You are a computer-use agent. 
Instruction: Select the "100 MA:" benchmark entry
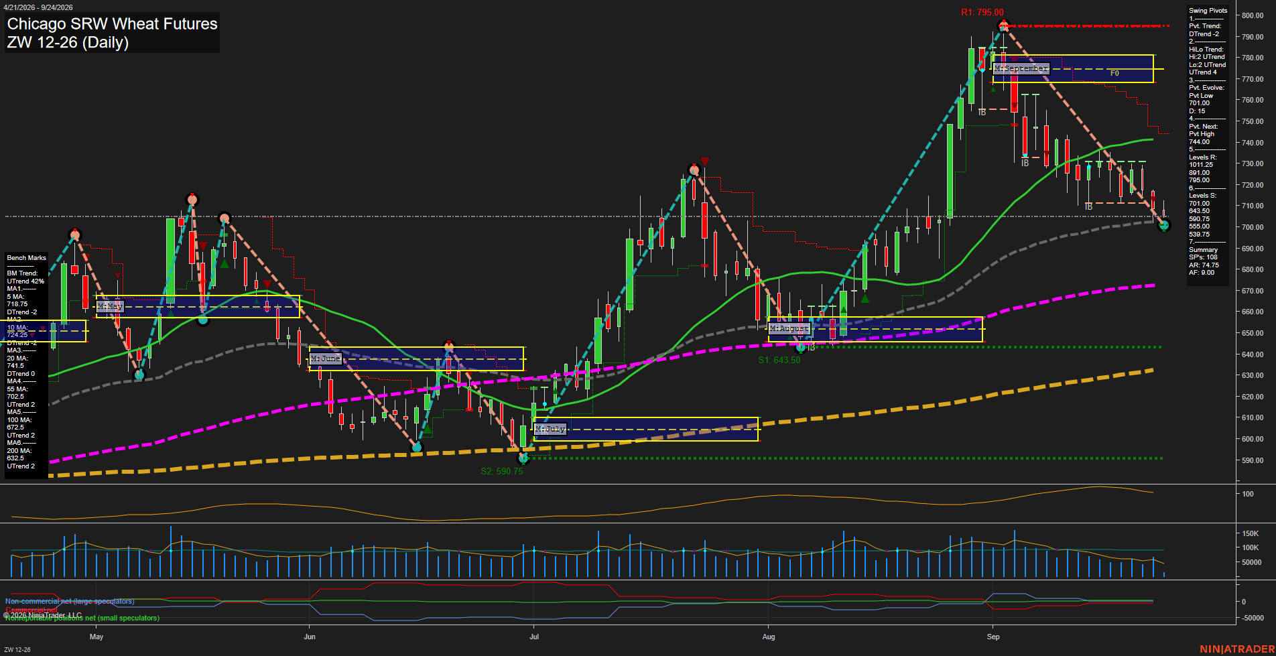tap(19, 420)
